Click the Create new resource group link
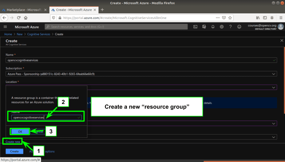The image size is (285, 162). [13, 142]
